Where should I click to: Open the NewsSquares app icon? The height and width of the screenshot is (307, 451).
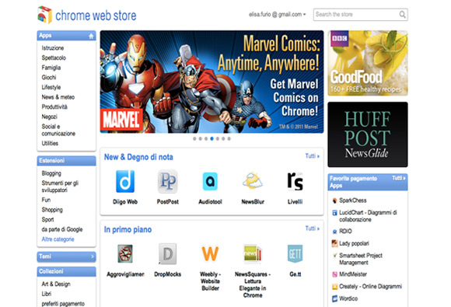253,254
